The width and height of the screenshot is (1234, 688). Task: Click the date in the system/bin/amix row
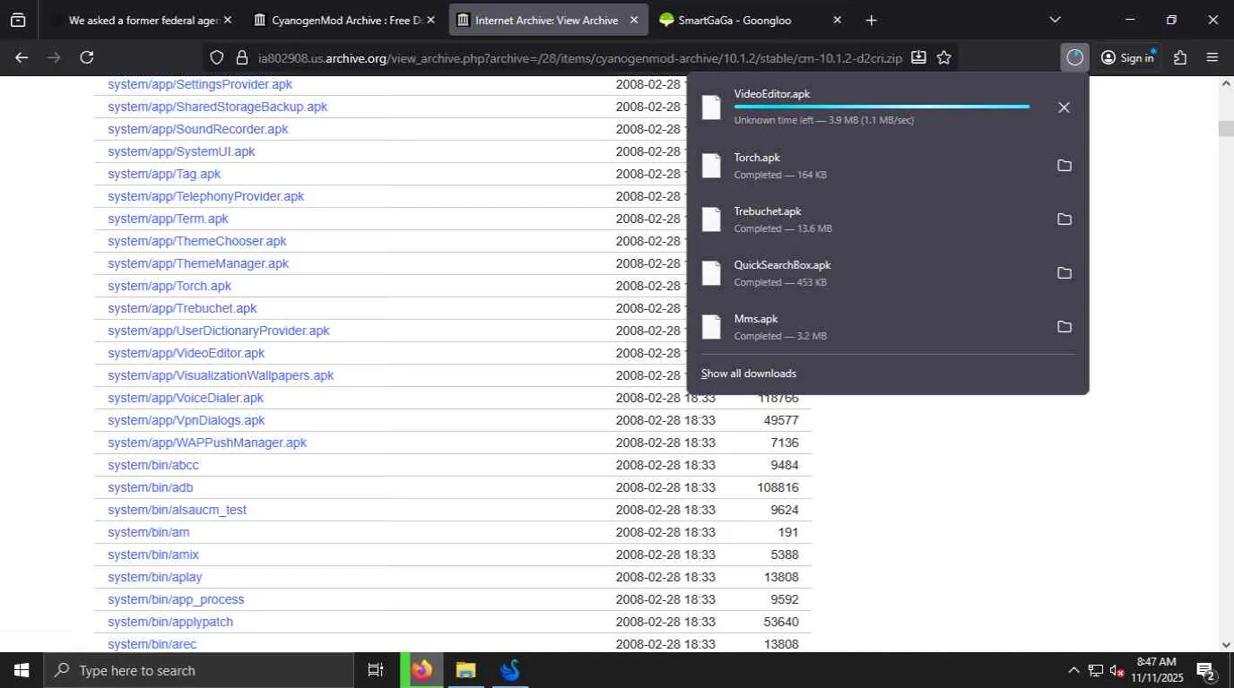coord(665,555)
